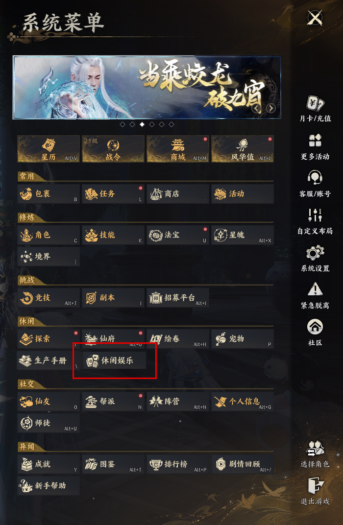The image size is (343, 525).
Task: Open the 战令 battle pass tile
Action: click(113, 149)
